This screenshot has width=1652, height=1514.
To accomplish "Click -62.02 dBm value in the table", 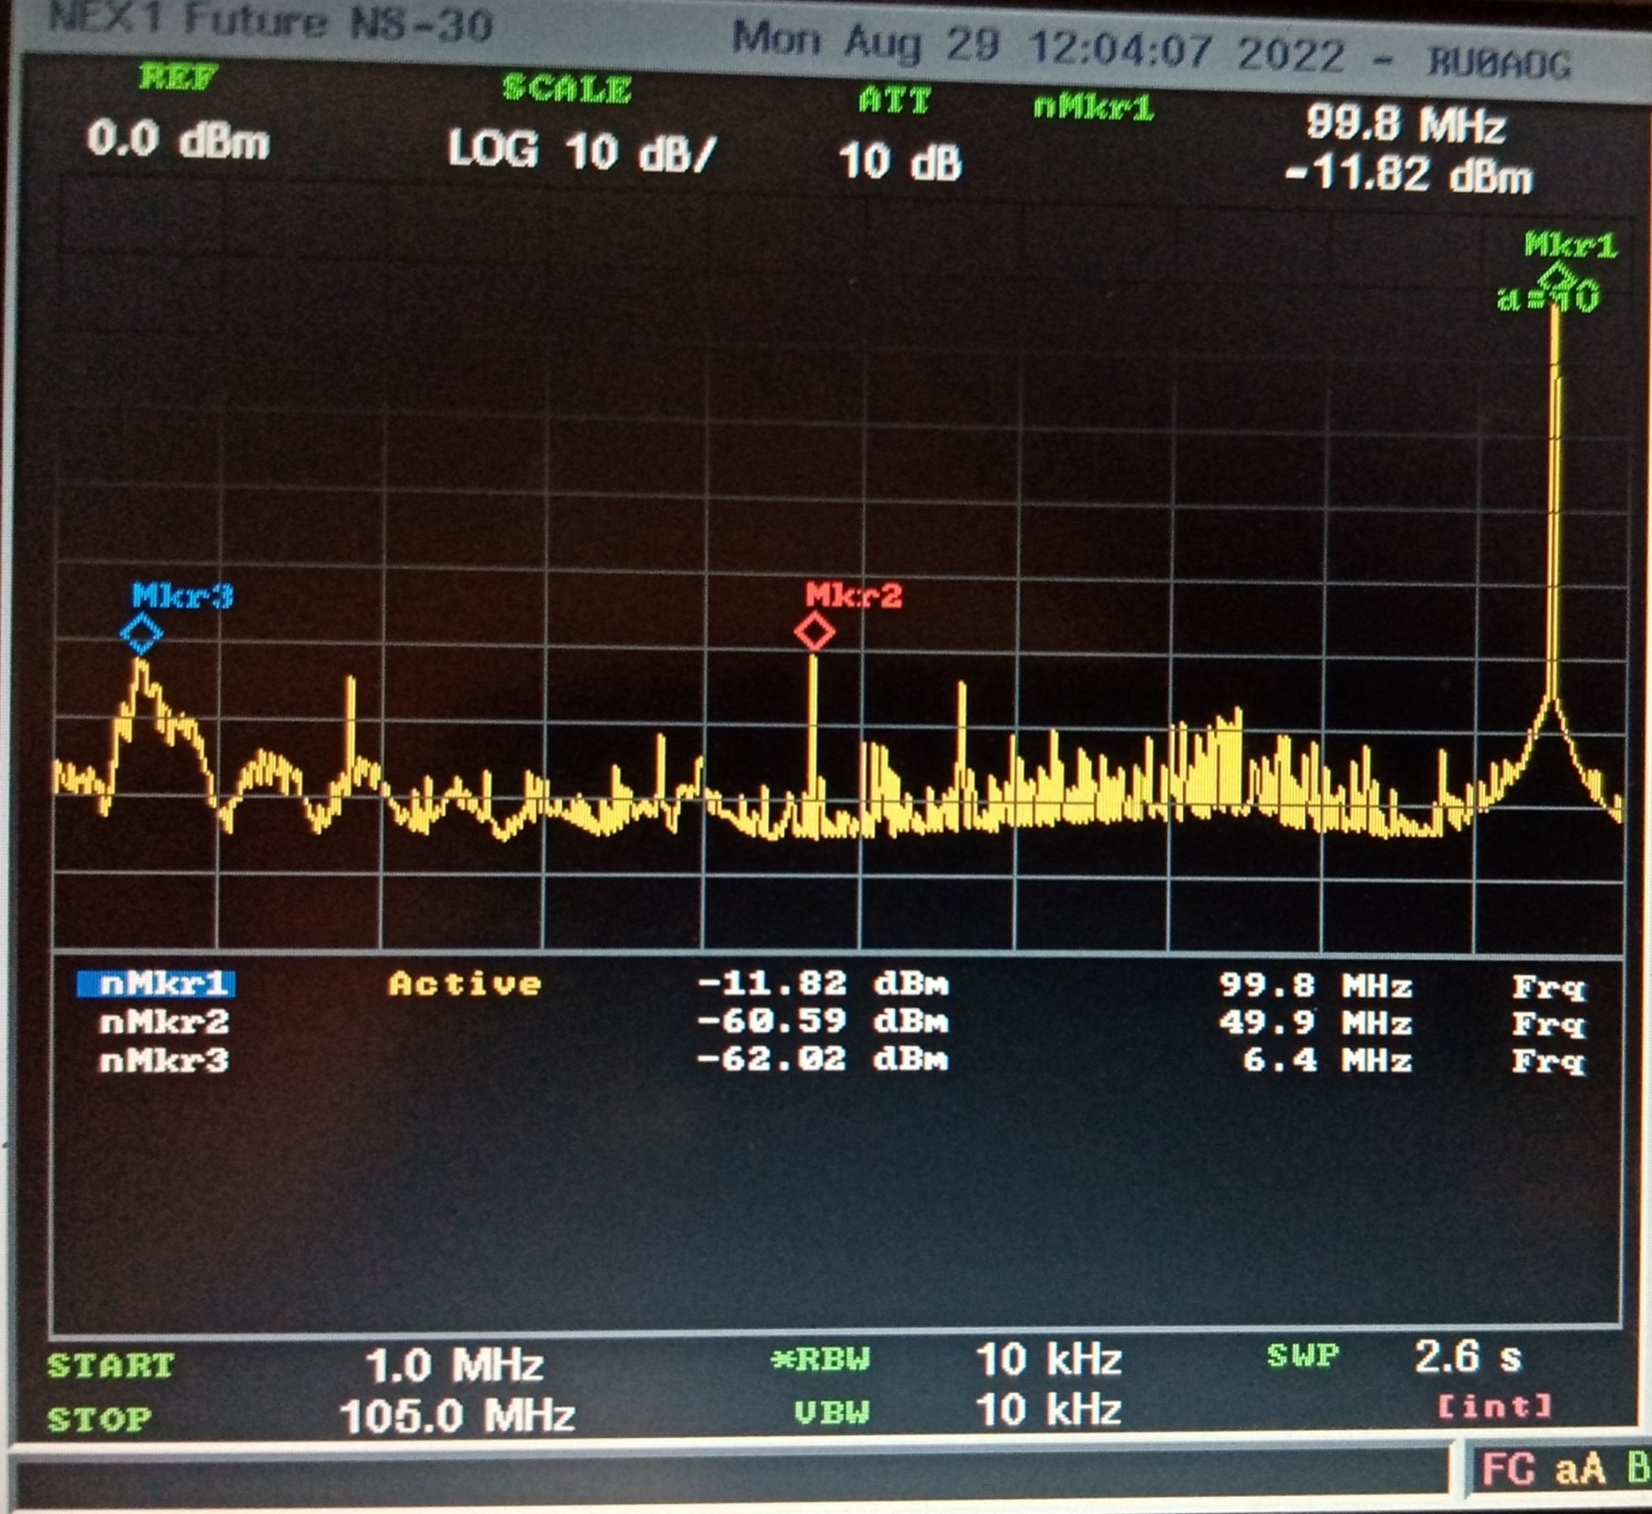I will pyautogui.click(x=822, y=1059).
